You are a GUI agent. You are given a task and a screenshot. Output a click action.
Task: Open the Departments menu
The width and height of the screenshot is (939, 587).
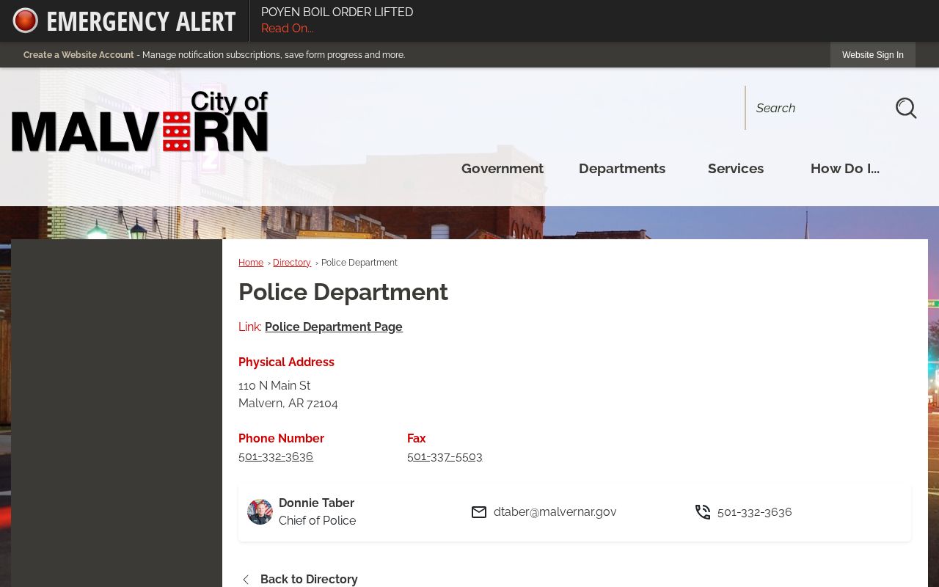click(622, 169)
